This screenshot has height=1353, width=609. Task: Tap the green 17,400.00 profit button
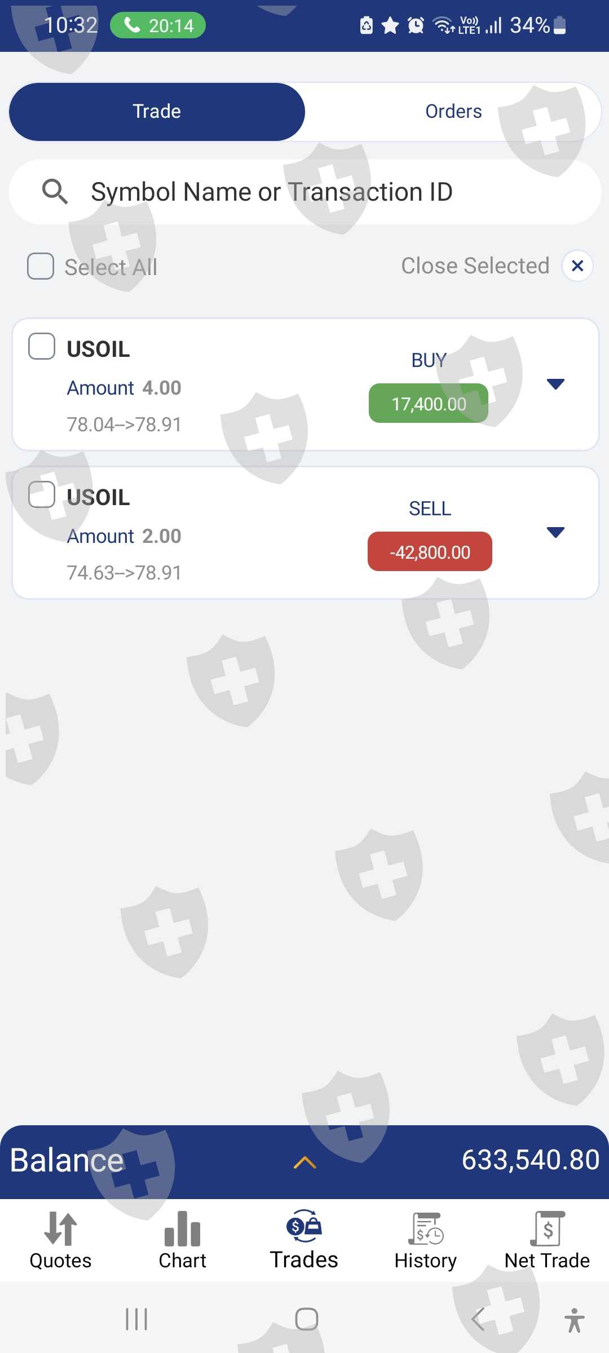[429, 404]
